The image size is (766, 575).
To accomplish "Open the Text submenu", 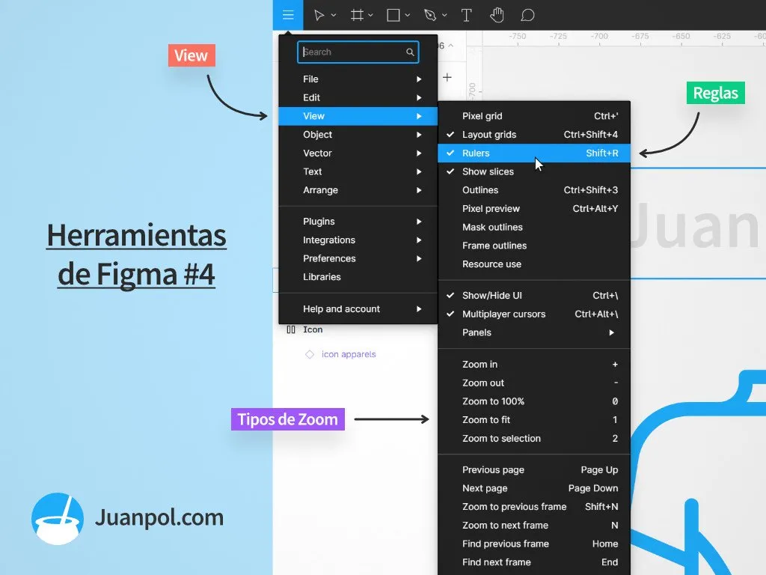I will (358, 171).
